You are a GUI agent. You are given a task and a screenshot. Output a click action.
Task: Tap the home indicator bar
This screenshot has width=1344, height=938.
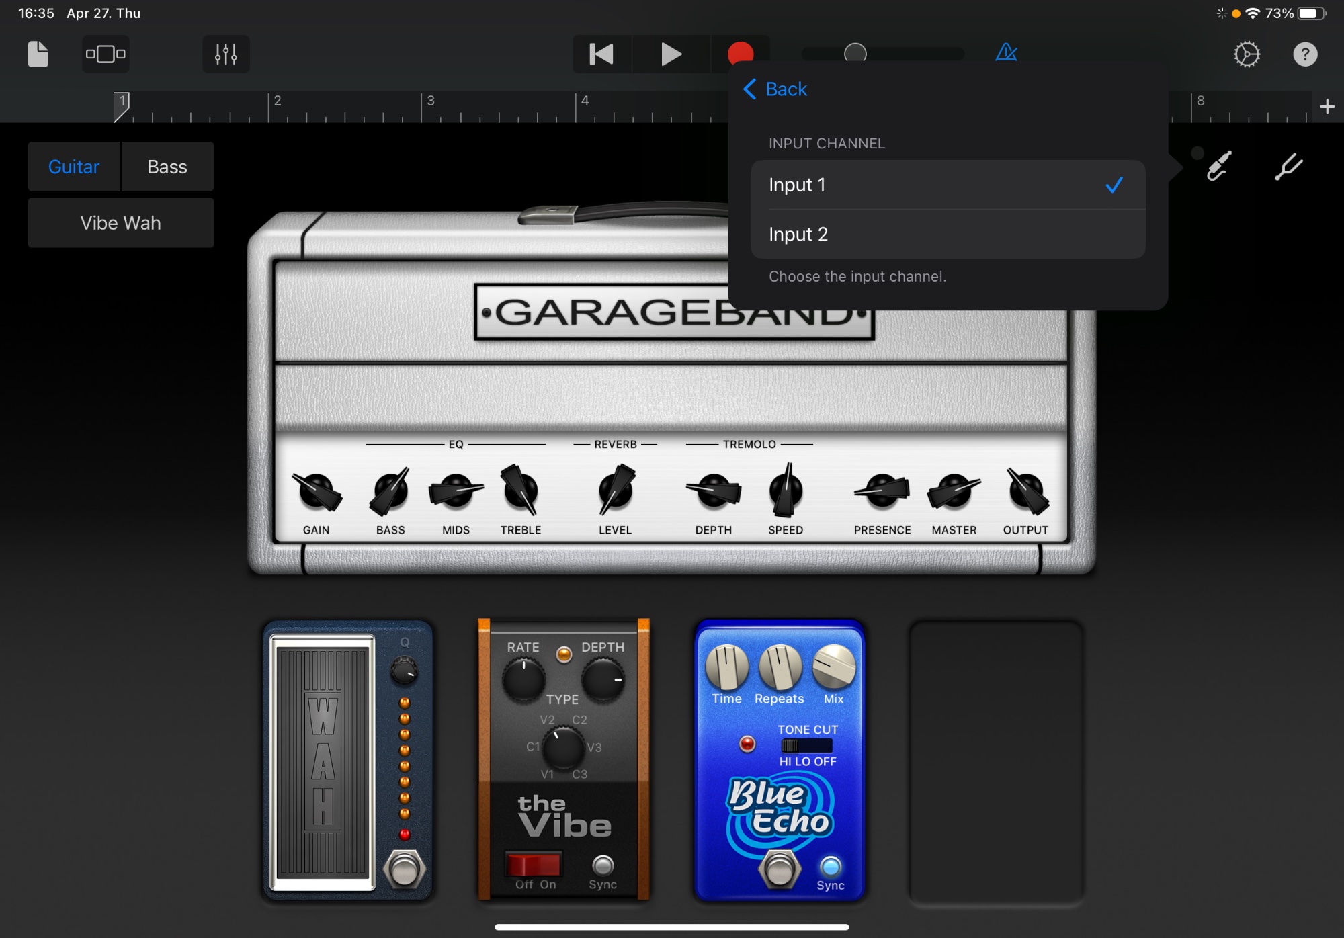click(672, 927)
